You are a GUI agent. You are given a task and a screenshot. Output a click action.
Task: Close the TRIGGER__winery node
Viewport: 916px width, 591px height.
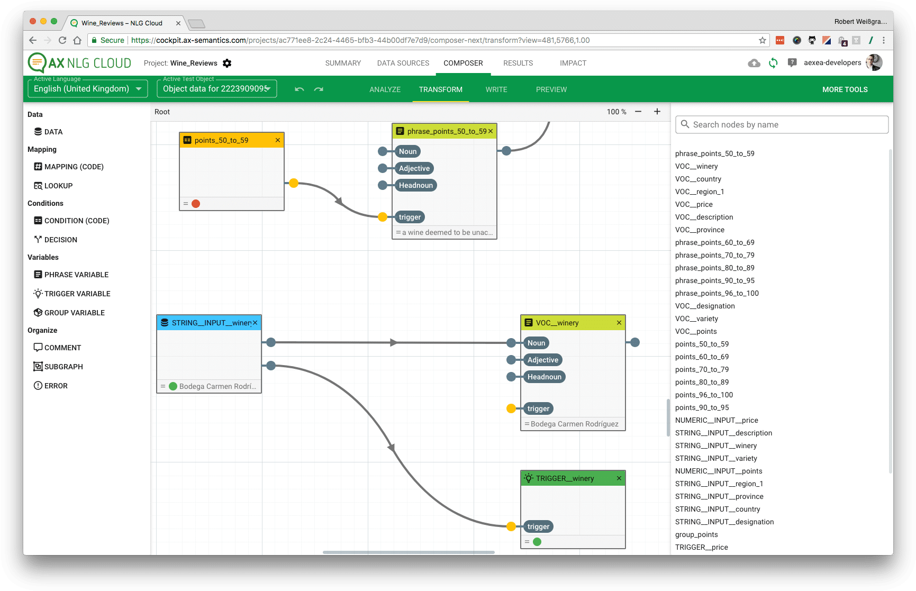[619, 478]
